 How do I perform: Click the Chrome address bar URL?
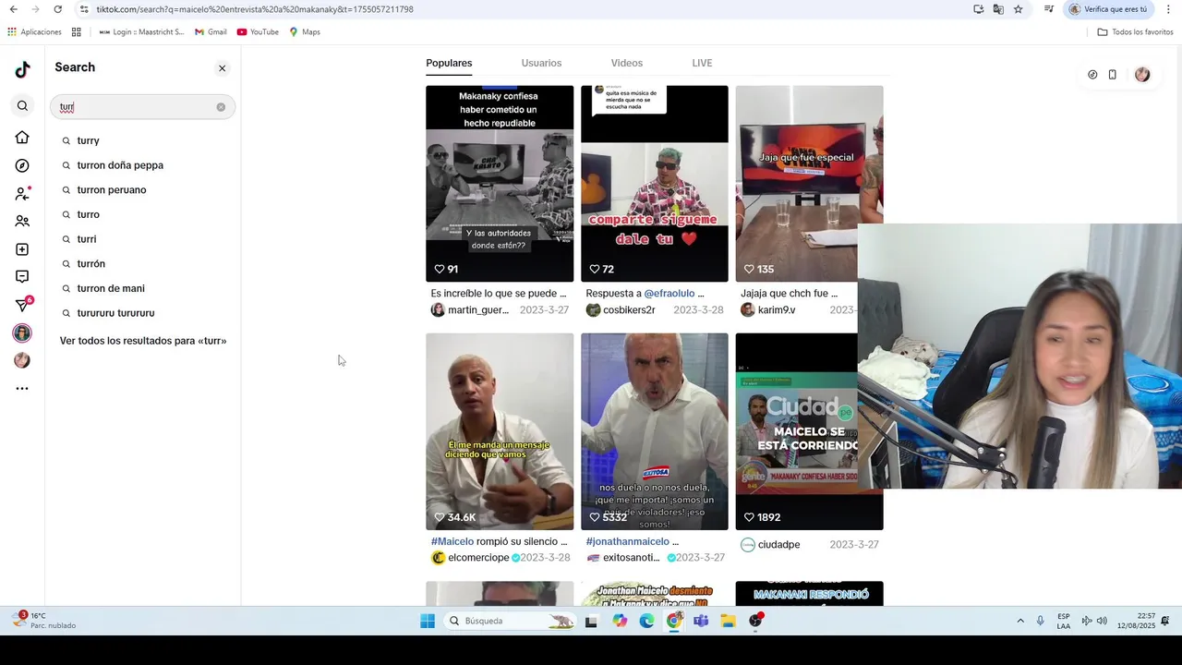click(255, 9)
